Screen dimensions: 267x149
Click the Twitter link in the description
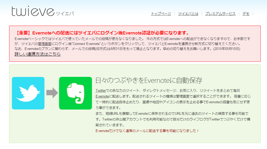101,90
